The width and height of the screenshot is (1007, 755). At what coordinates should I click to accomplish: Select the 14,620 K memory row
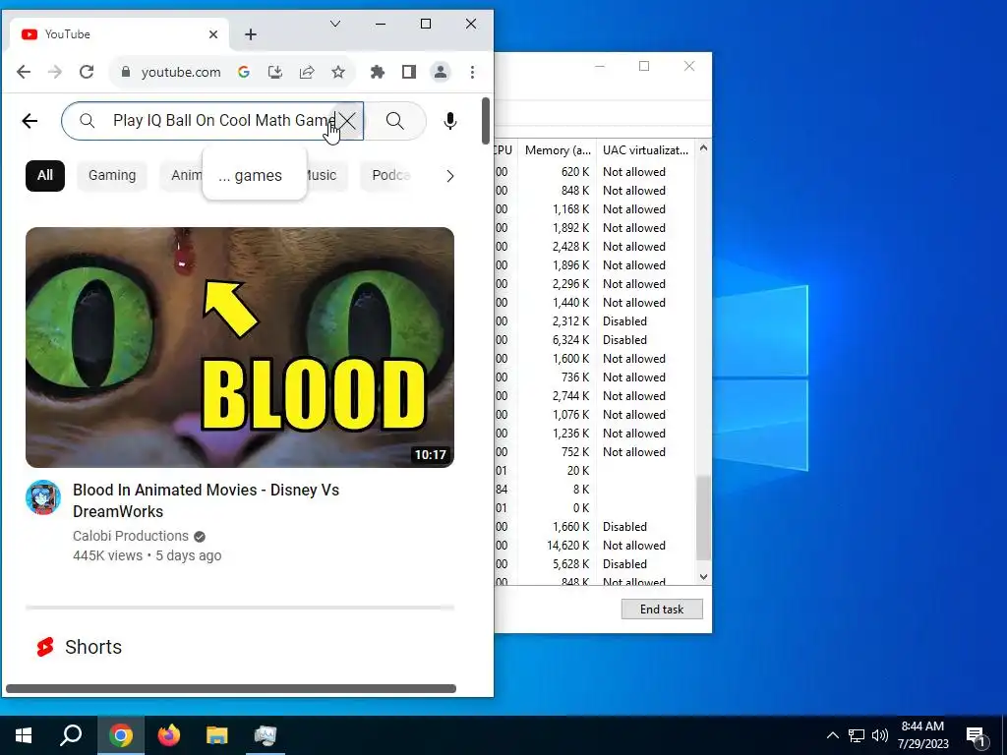tap(595, 545)
